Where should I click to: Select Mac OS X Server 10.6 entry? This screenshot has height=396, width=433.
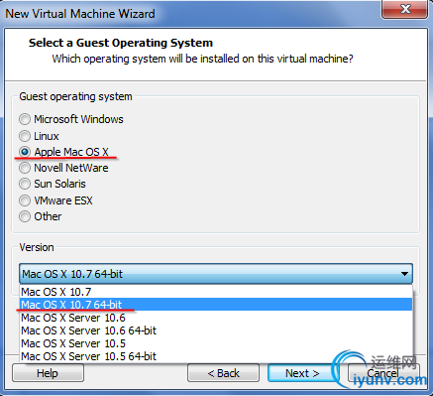(216, 318)
